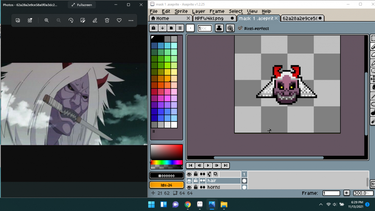Click the trash icon to delete photo

point(107,20)
